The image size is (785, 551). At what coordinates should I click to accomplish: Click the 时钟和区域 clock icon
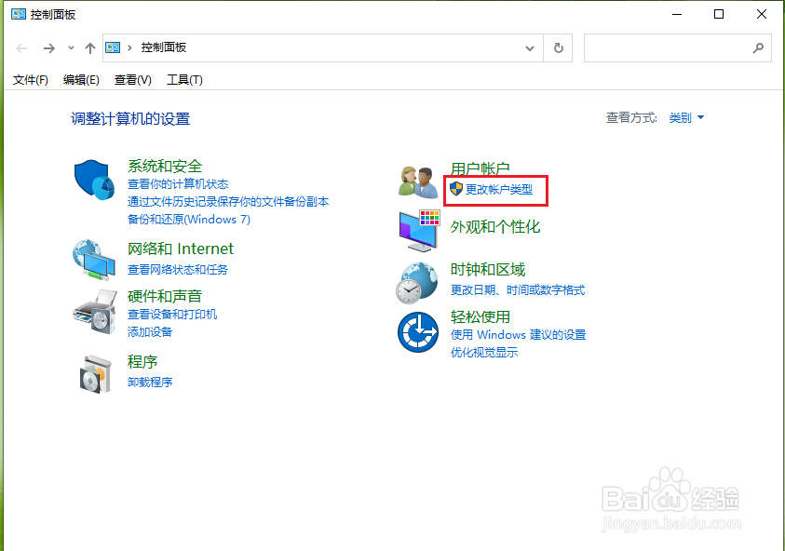pyautogui.click(x=417, y=281)
